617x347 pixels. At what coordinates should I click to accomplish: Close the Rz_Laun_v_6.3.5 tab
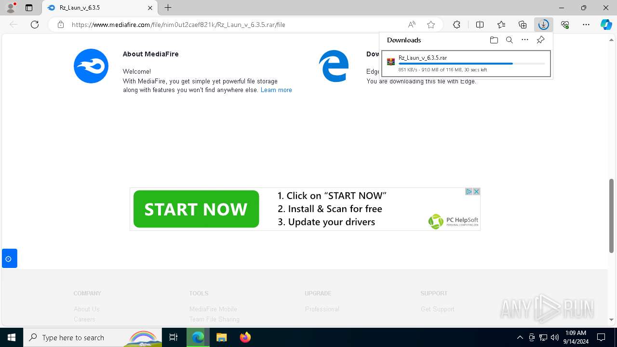tap(150, 8)
